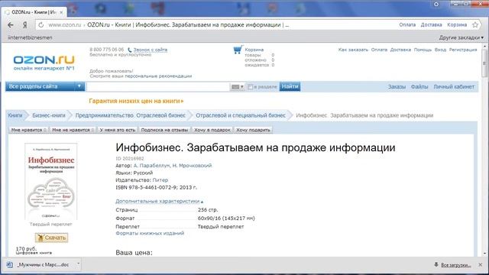This screenshot has height=275, width=489.
Task: Expand the 'Все разделы сайта' dropdown
Action: click(x=45, y=86)
